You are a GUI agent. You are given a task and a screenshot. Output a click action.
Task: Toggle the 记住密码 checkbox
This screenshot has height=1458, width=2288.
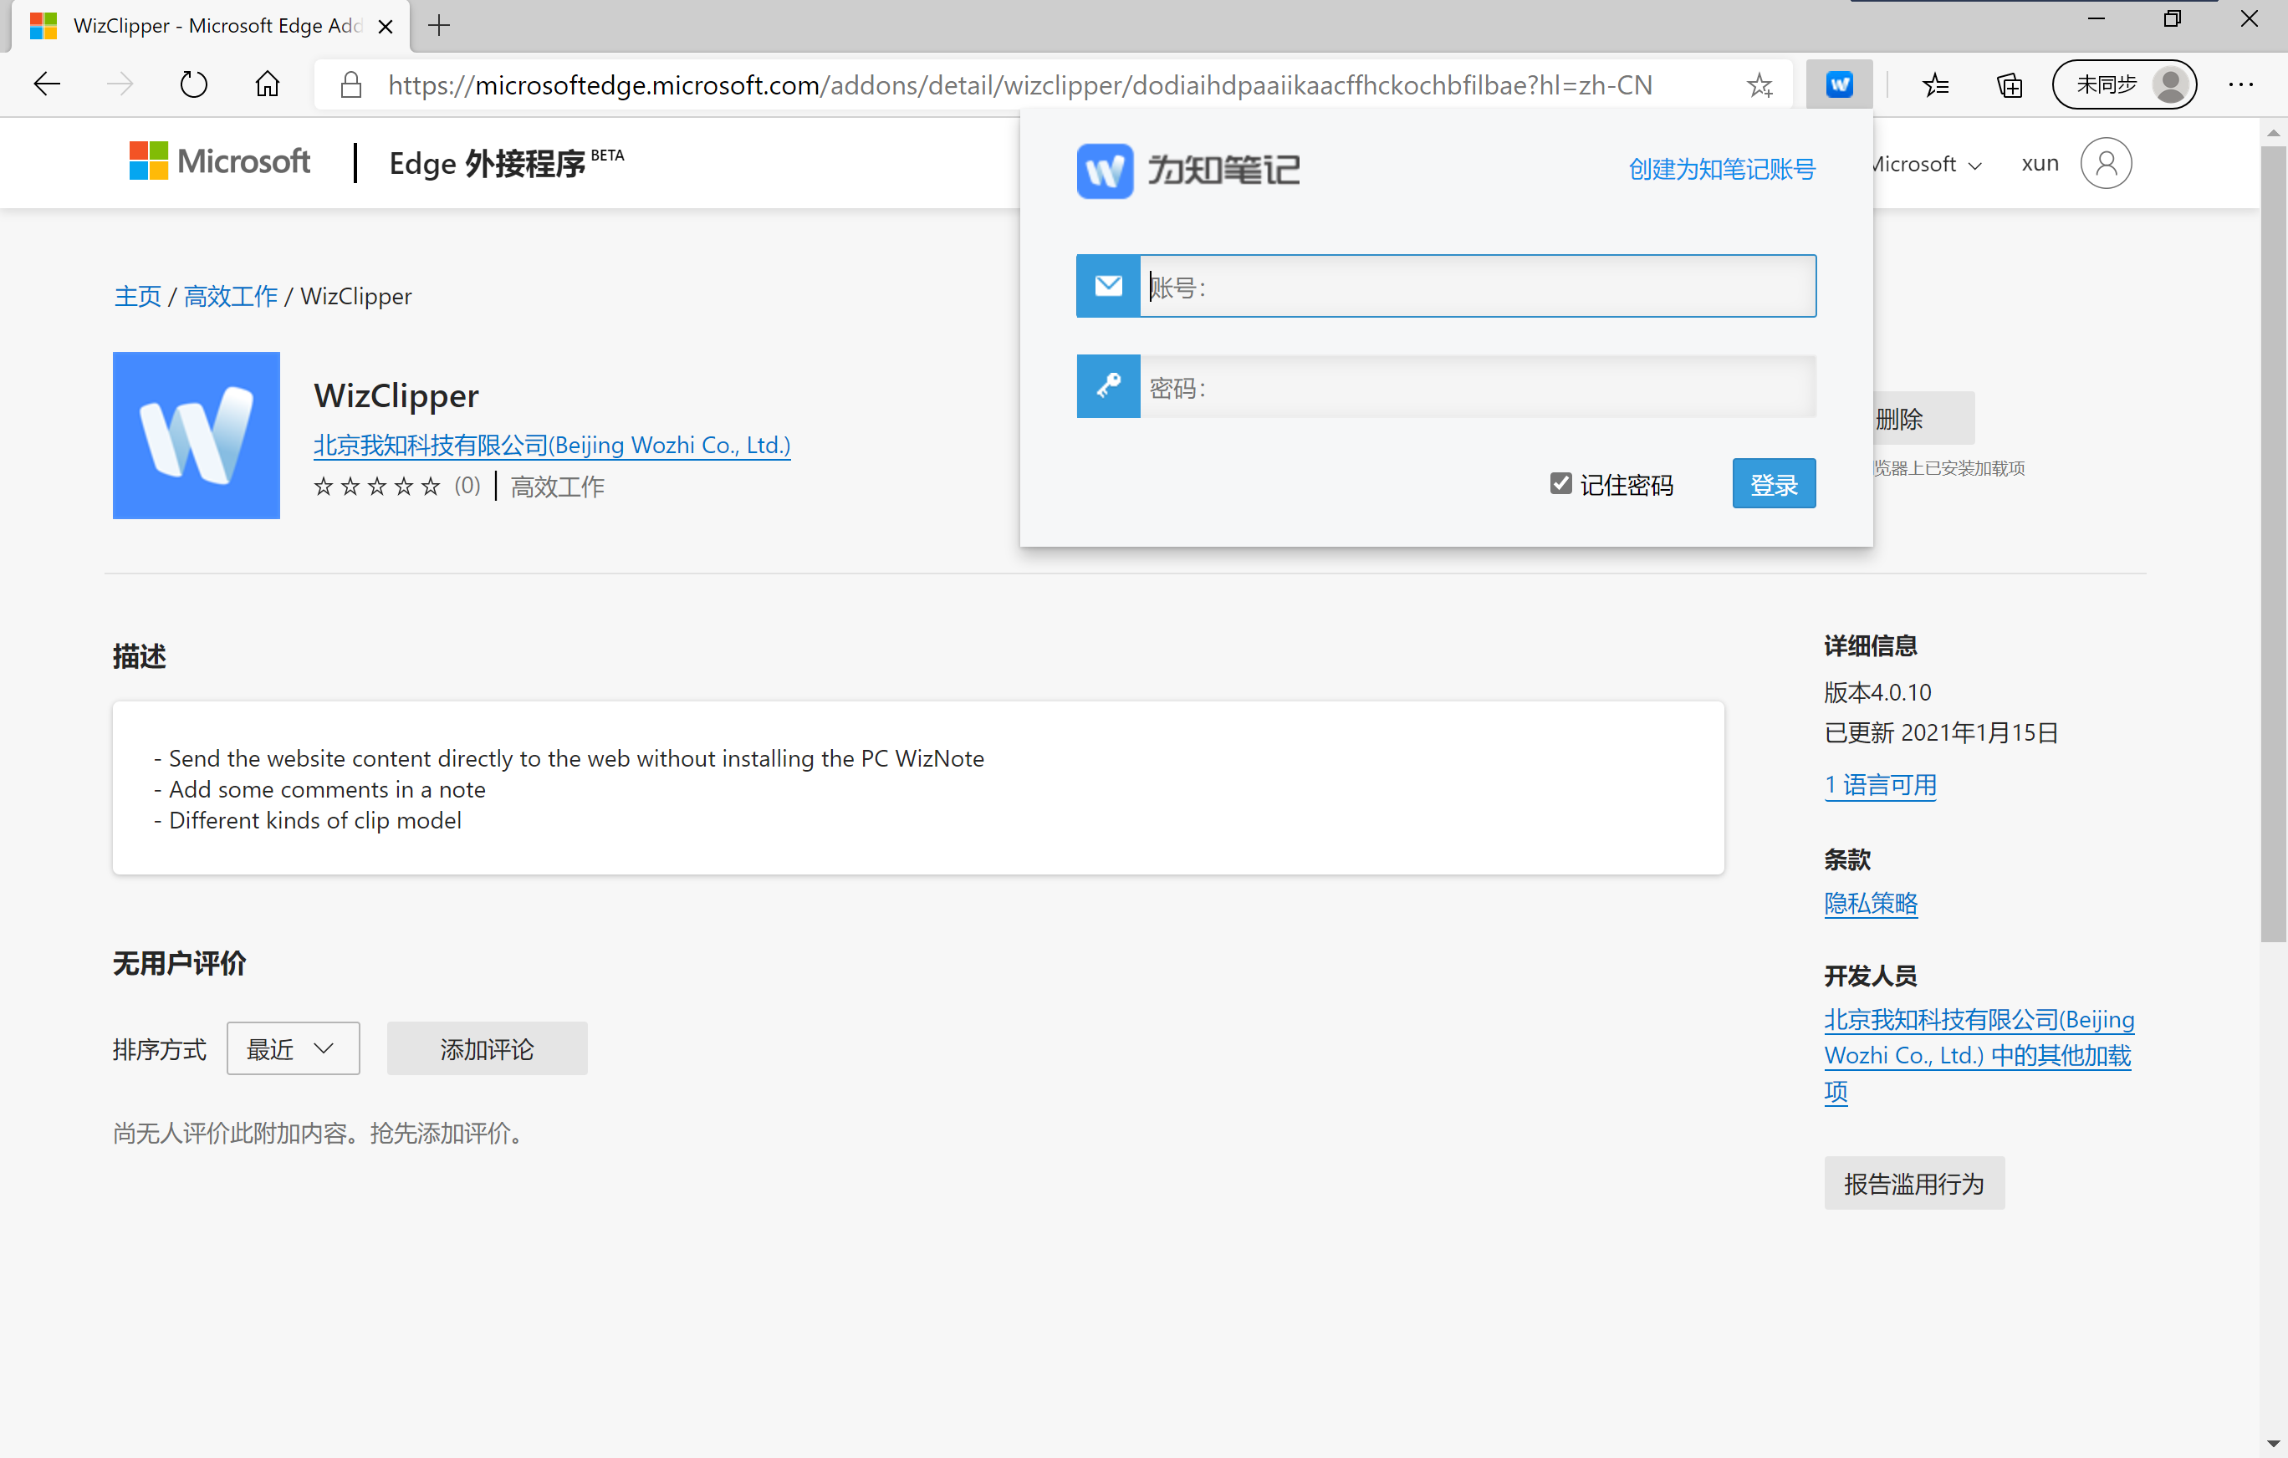click(1560, 483)
